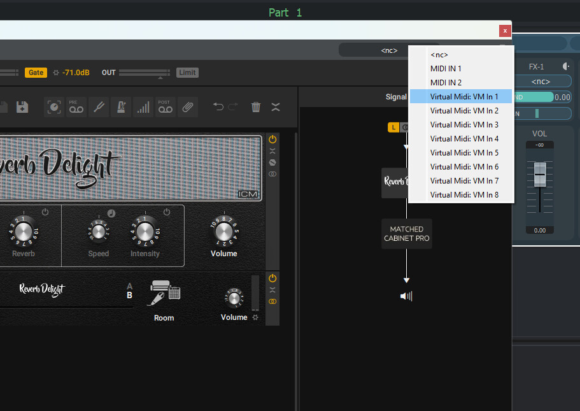Image resolution: width=580 pixels, height=411 pixels.
Task: Open the POST tape recorder
Action: [x=166, y=107]
